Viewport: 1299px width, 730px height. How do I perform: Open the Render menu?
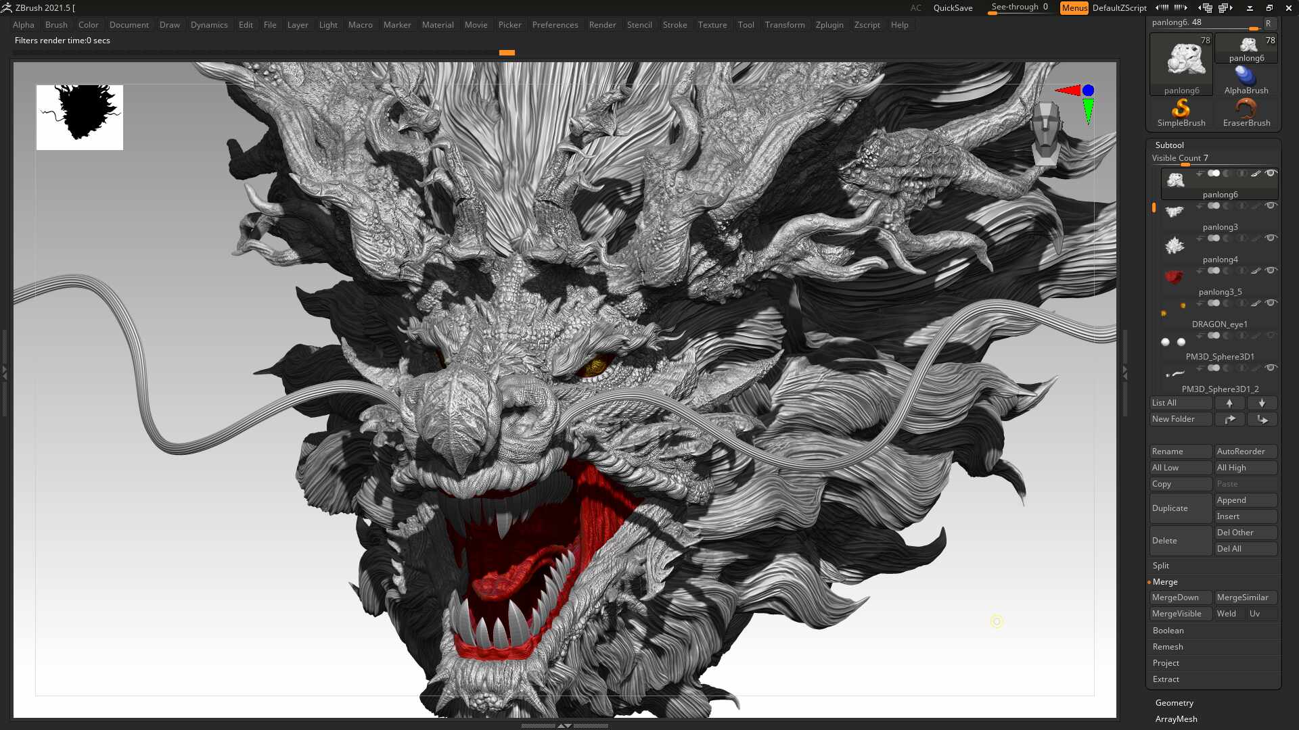click(x=602, y=25)
